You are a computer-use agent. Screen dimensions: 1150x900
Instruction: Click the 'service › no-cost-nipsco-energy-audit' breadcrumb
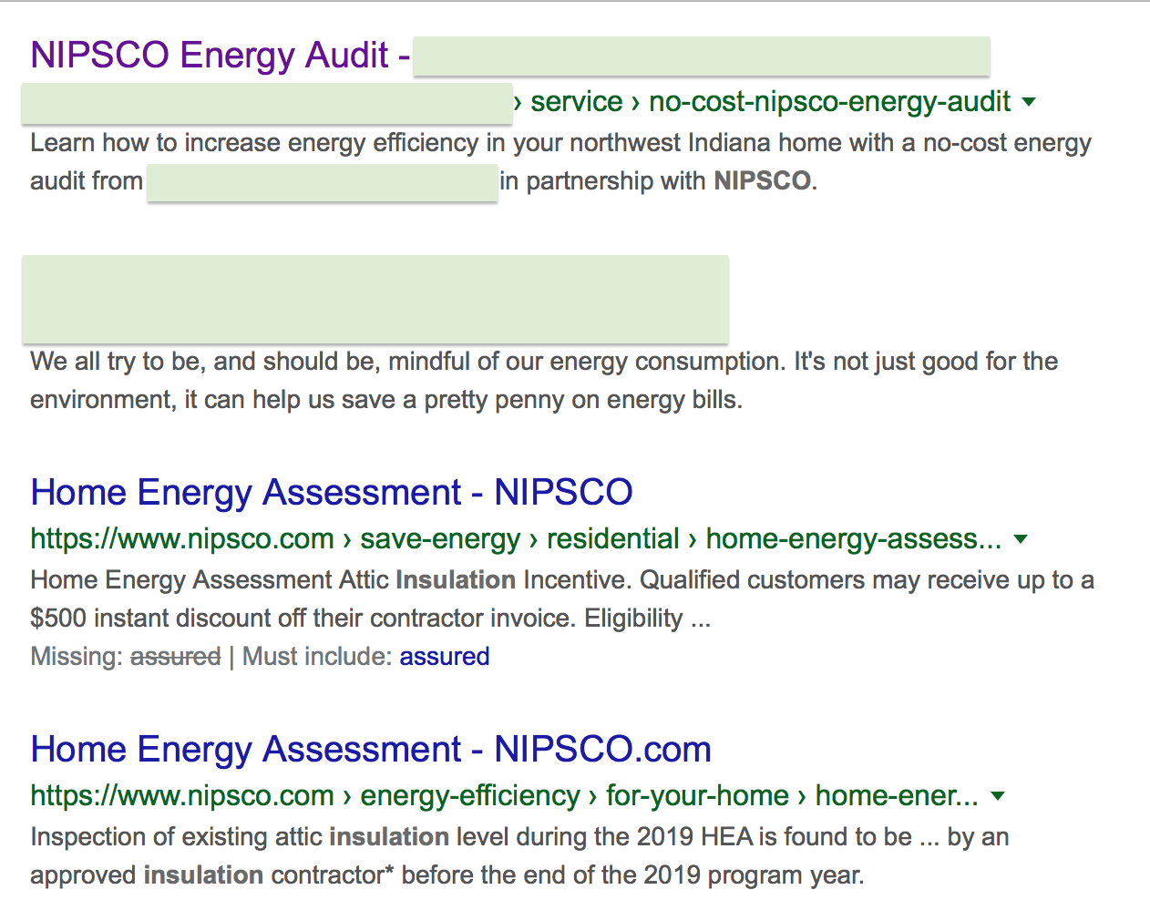coord(770,102)
